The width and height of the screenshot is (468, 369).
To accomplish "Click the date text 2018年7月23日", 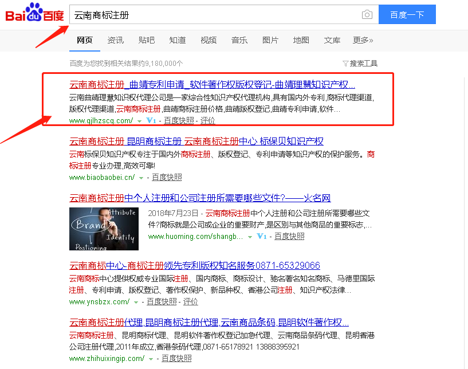I will tap(174, 214).
